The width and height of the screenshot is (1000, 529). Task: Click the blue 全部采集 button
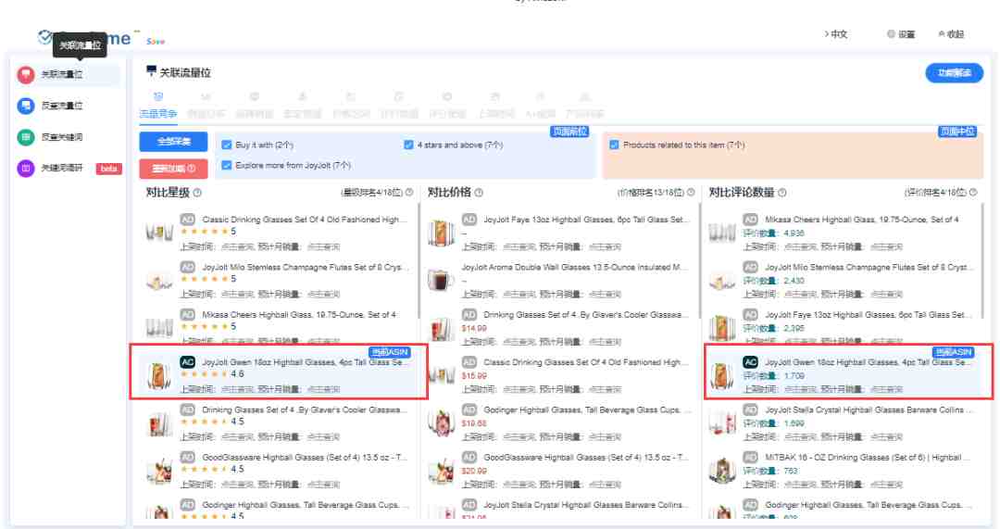[x=173, y=142]
